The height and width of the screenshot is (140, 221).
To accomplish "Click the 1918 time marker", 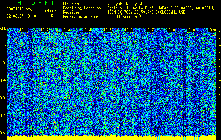I will pos(171,30).
